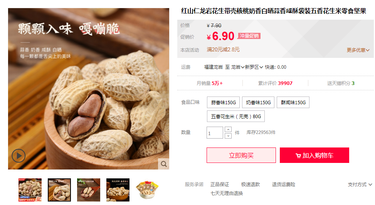Click the 月销量 5万+ monthly sales figure
The height and width of the screenshot is (205, 375).
pyautogui.click(x=210, y=83)
